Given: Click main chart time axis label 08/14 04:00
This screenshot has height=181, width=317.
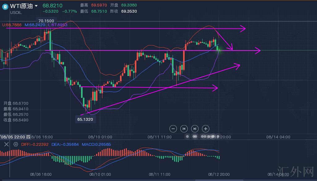Looking at the screenshot, I should click(x=278, y=137).
